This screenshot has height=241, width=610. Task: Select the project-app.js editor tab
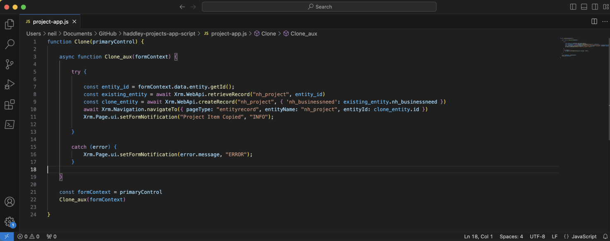(50, 22)
